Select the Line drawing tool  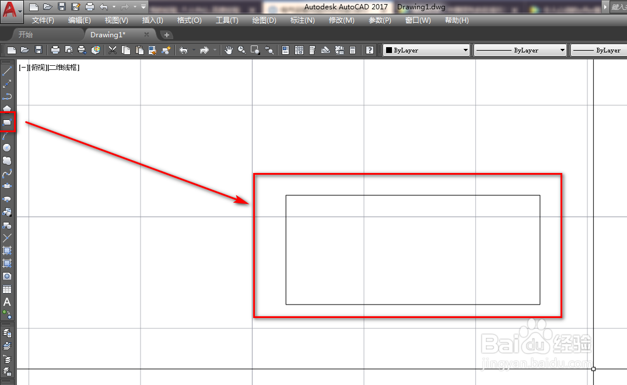7,71
